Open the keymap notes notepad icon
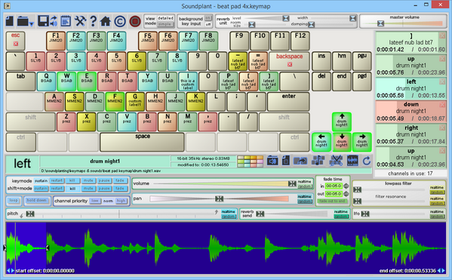This screenshot has width=452, height=280. point(66,21)
